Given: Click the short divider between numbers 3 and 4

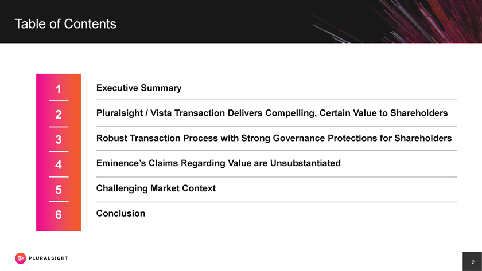Looking at the screenshot, I should pyautogui.click(x=59, y=151).
